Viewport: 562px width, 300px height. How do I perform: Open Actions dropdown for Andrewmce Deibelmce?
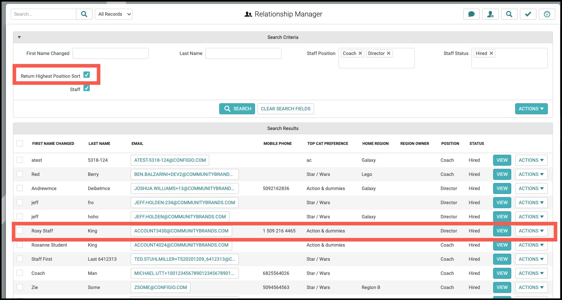coord(531,188)
